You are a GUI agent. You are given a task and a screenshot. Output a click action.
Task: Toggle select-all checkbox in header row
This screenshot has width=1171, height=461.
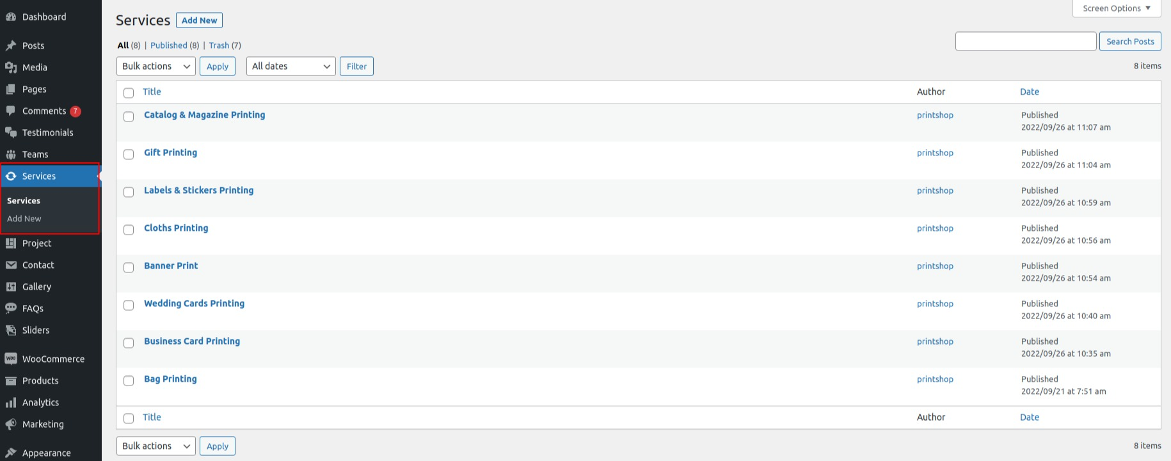tap(129, 93)
